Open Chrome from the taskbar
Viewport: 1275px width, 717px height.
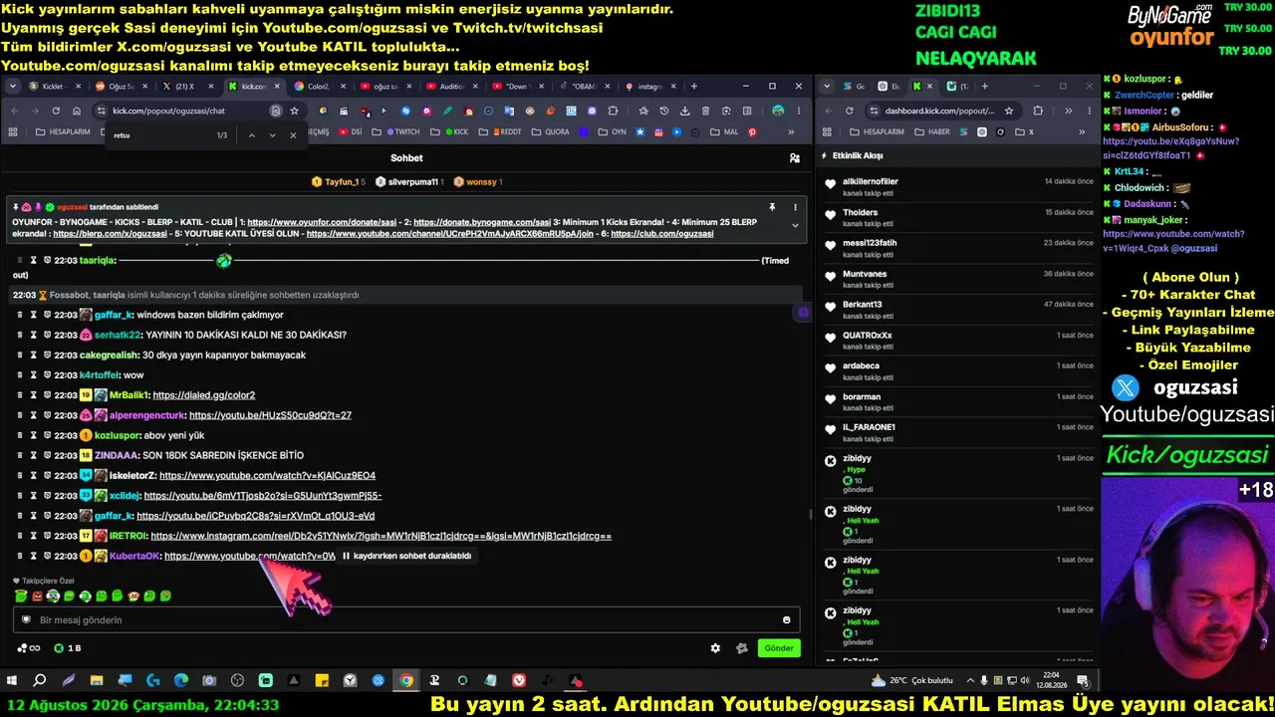[406, 681]
